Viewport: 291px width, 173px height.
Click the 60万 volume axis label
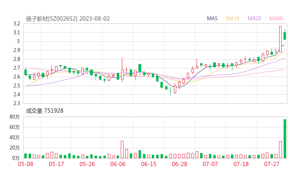15,127
